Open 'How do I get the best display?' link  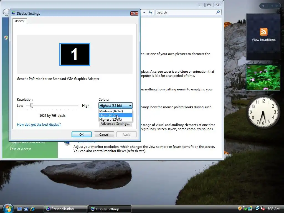(x=39, y=125)
